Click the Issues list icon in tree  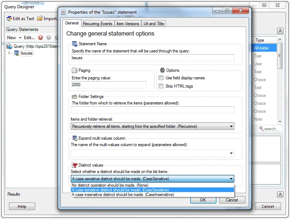(x=17, y=53)
